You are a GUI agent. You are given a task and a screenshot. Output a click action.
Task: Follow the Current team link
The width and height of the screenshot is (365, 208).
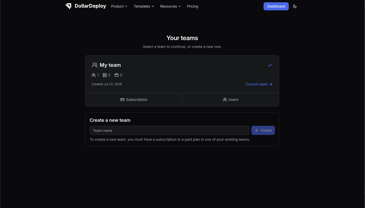(x=259, y=84)
